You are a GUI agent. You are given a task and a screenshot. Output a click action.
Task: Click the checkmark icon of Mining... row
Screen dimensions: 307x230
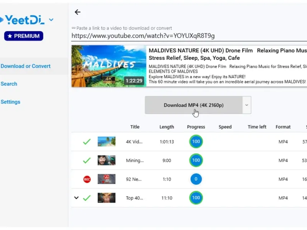pyautogui.click(x=87, y=160)
